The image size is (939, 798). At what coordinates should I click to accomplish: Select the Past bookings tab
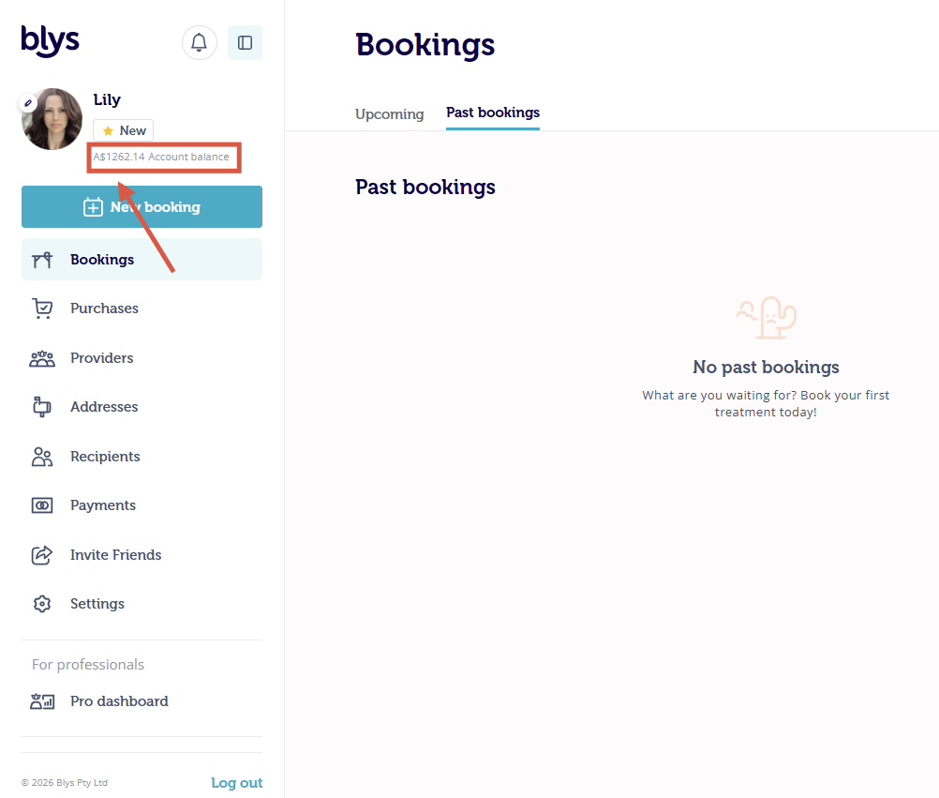[x=493, y=113]
